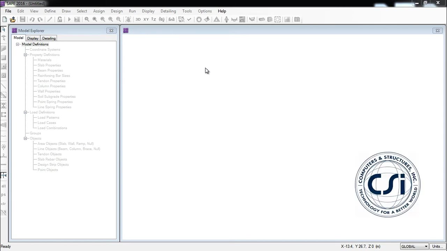447x251 pixels.
Task: Click the glasses icon in the toolbar
Action: coord(171,20)
